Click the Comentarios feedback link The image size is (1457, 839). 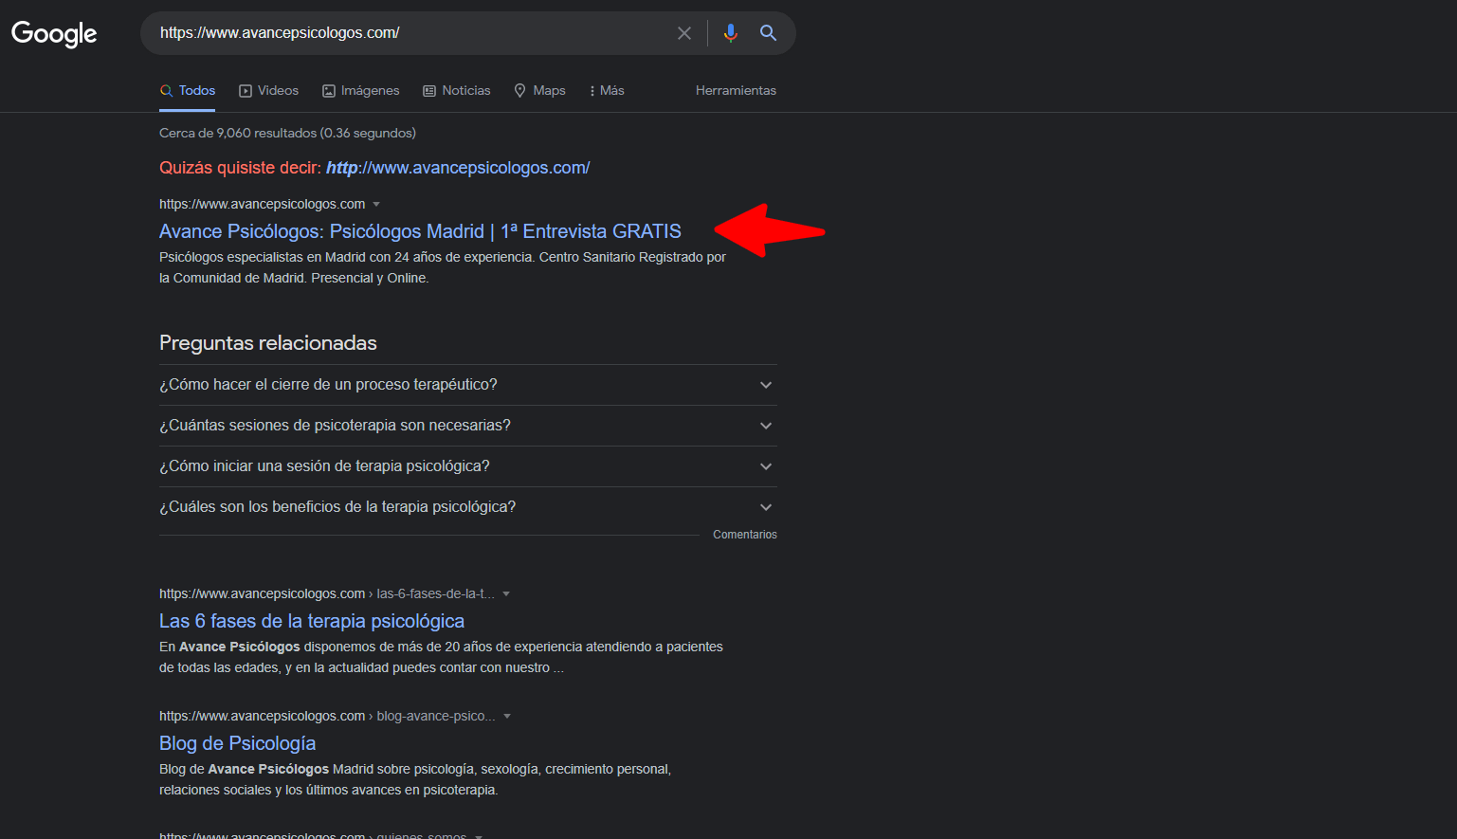pos(745,535)
